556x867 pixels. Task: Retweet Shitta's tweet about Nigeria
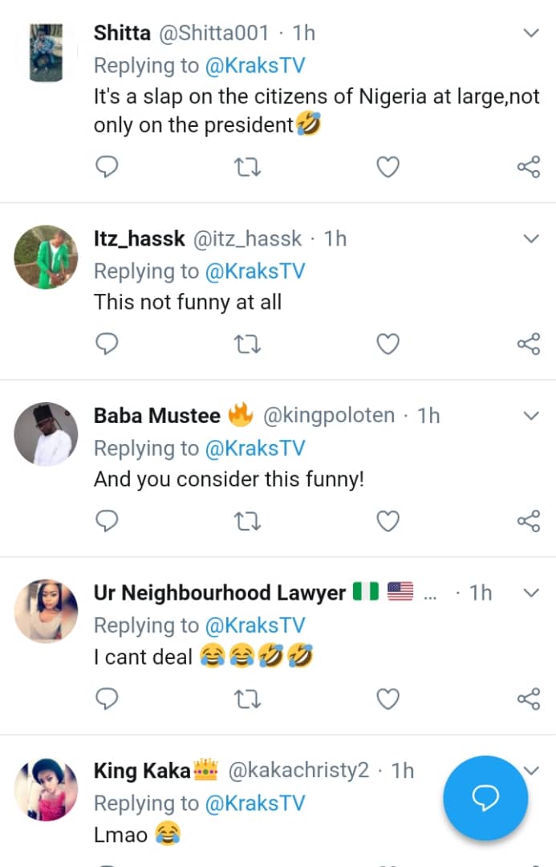(x=247, y=167)
